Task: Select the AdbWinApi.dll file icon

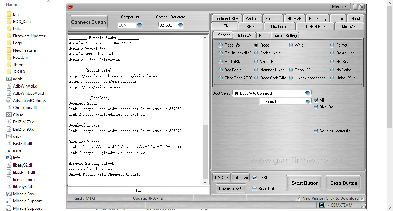Action: coord(9,86)
